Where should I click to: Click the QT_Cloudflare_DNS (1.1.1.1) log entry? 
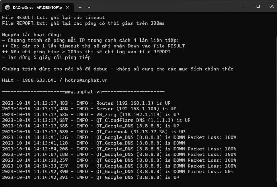(x=96, y=120)
